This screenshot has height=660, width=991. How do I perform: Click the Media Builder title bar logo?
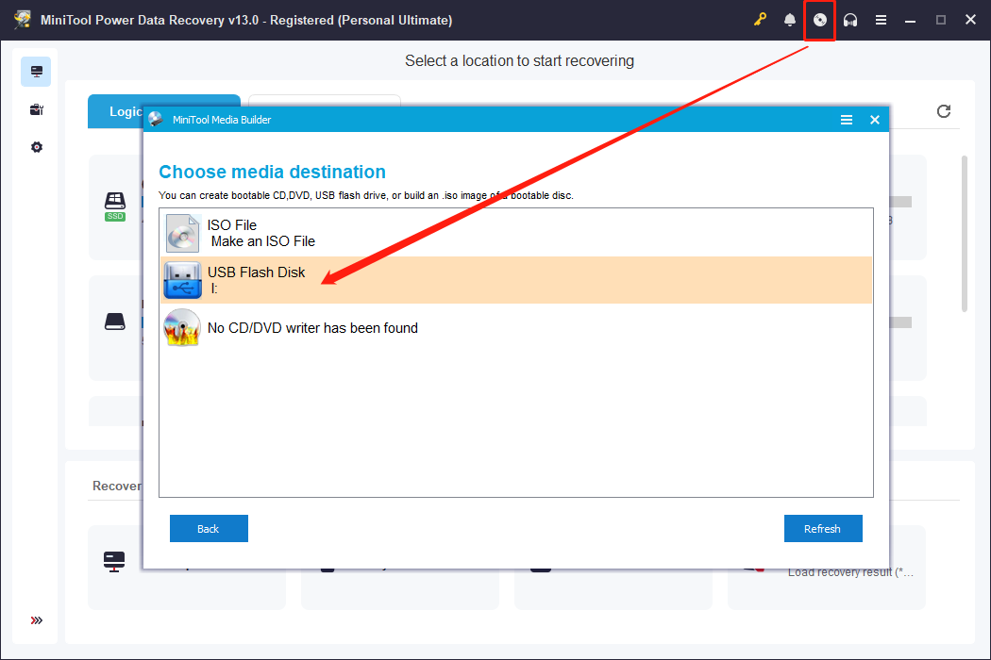coord(156,120)
